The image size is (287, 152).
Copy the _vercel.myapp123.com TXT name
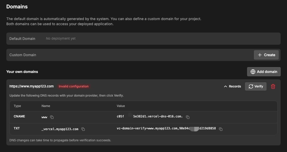coord(83,129)
